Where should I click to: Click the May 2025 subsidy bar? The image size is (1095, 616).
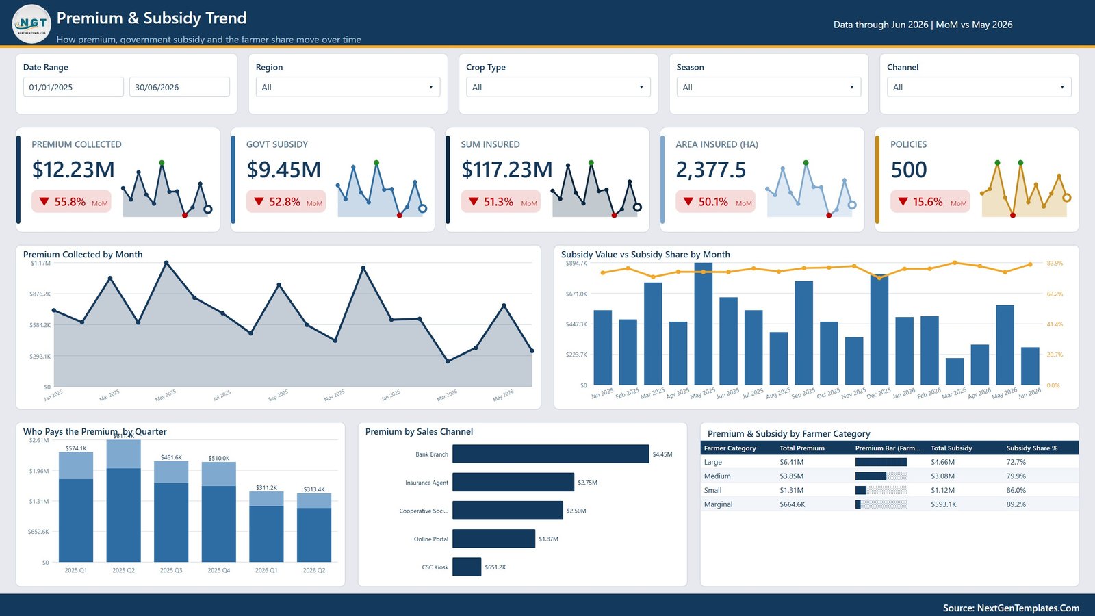(704, 324)
